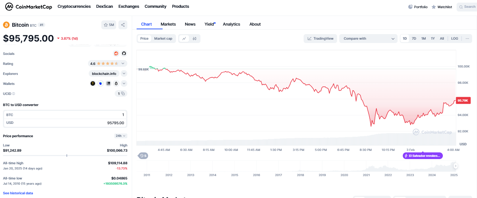Enable LOG scale on chart

pos(454,39)
